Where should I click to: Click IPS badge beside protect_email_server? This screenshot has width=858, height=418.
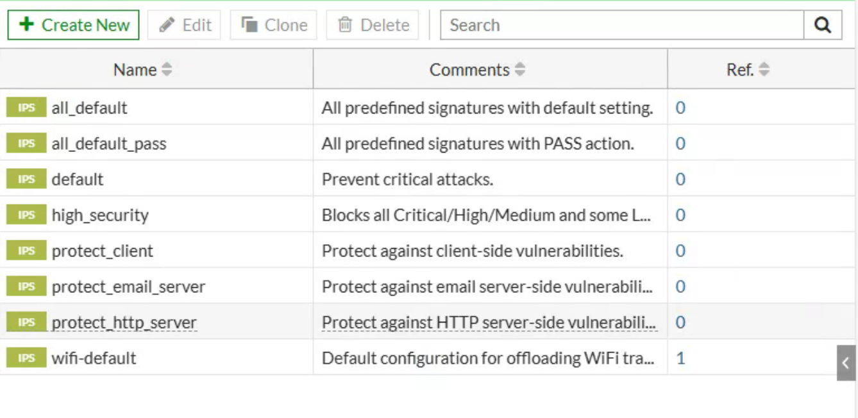pos(26,287)
